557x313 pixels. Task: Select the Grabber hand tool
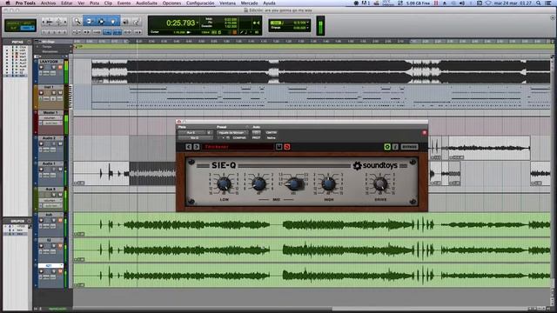(x=113, y=22)
